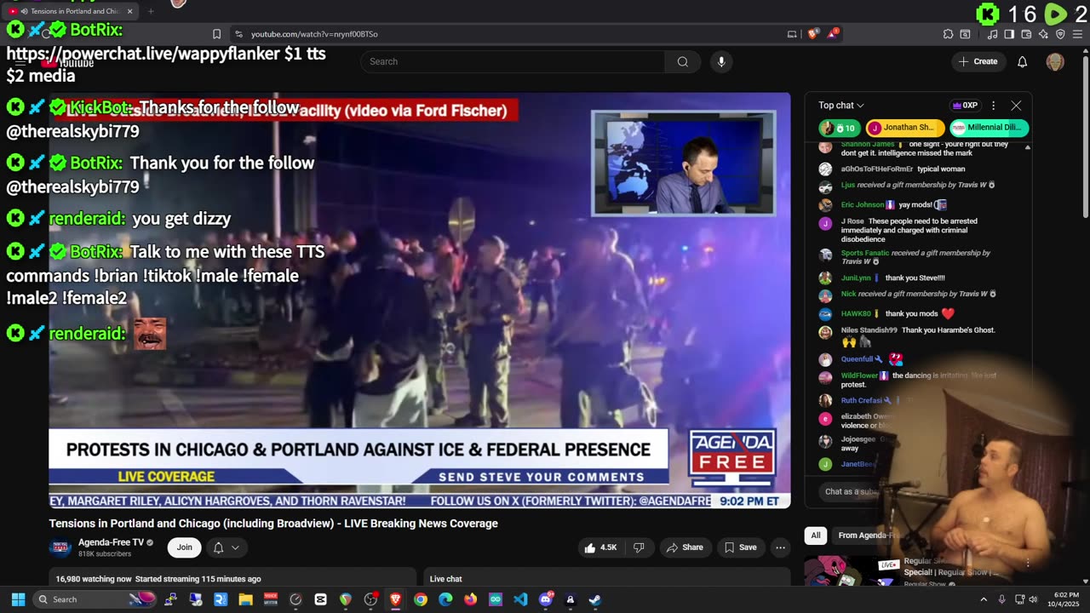
Task: Select the 'All' filter chip for recommendations
Action: coord(816,536)
